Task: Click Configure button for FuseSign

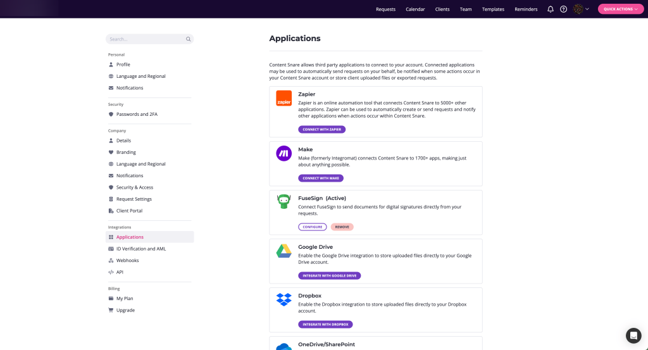Action: coord(313,227)
